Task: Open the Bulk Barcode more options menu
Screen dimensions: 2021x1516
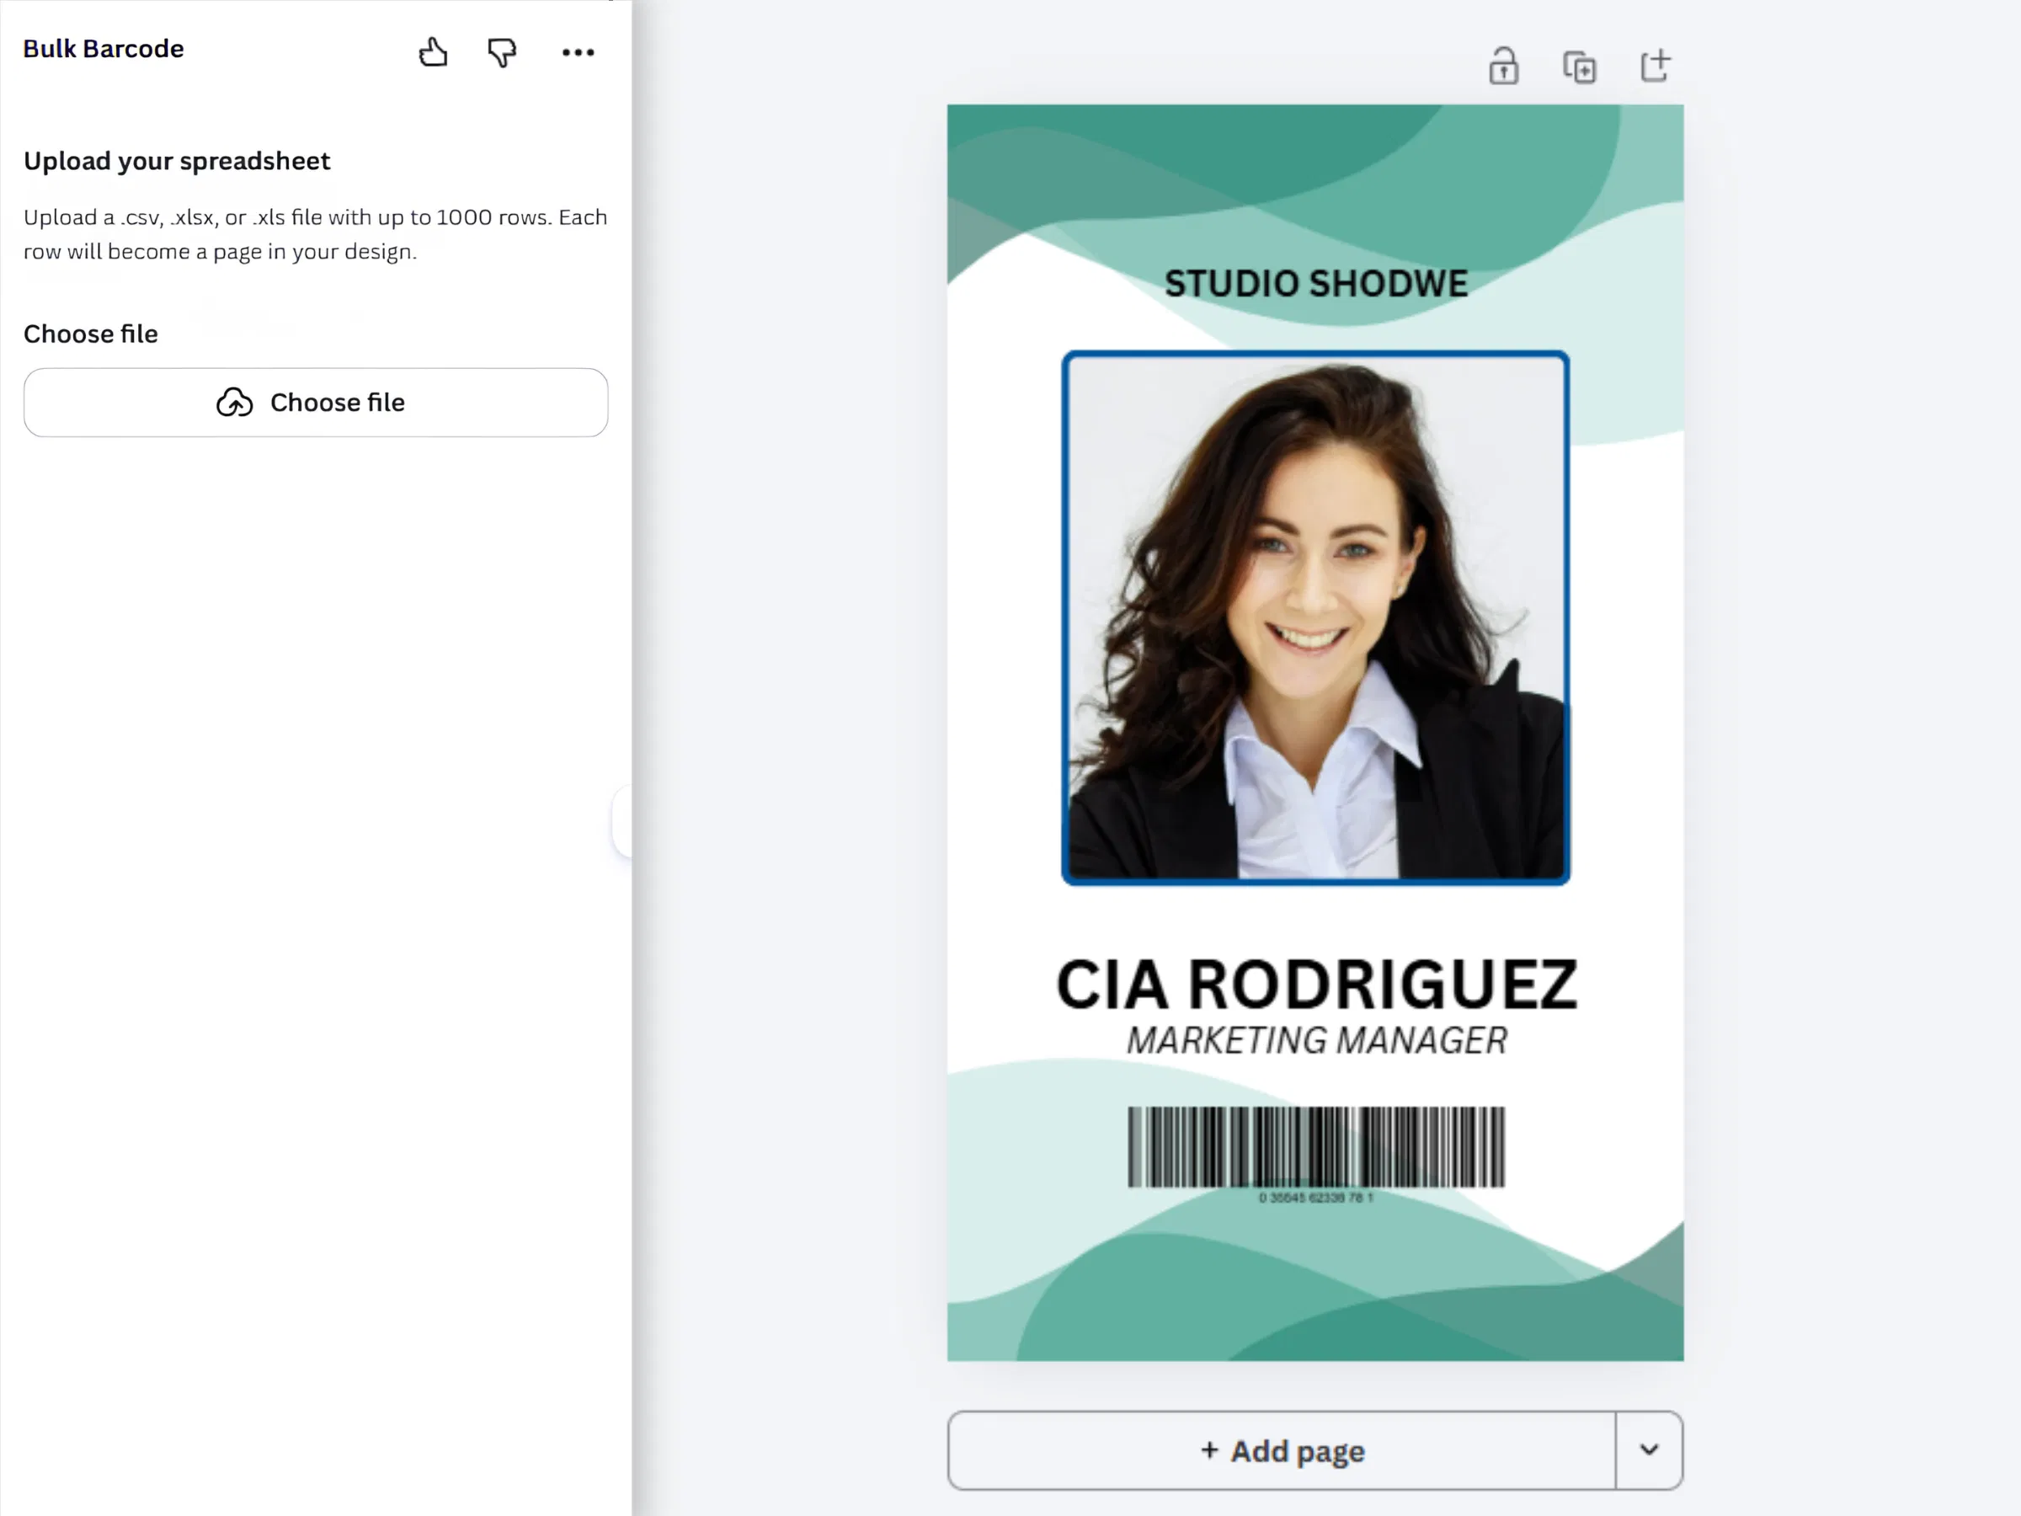Action: coord(578,52)
